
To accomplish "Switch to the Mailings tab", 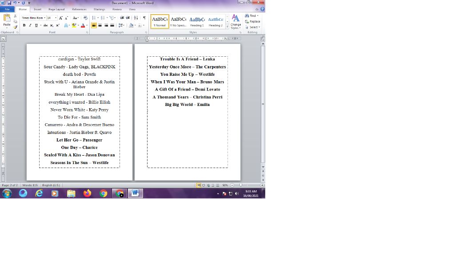I will coord(99,9).
